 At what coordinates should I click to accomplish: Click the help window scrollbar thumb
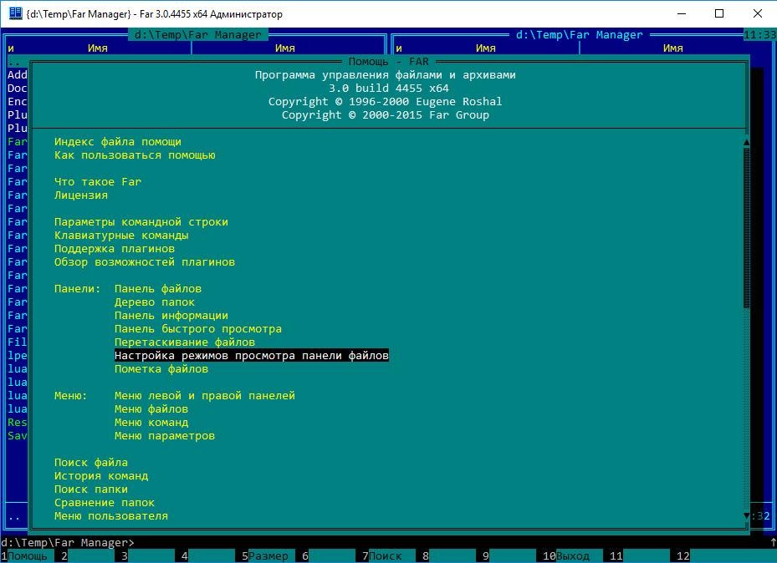click(746, 229)
